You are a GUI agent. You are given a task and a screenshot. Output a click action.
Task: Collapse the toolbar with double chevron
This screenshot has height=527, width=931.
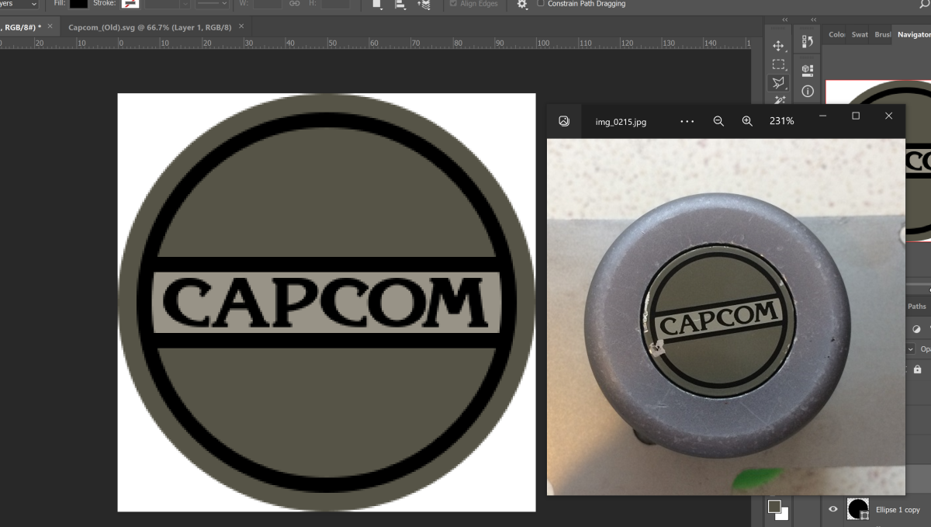784,19
